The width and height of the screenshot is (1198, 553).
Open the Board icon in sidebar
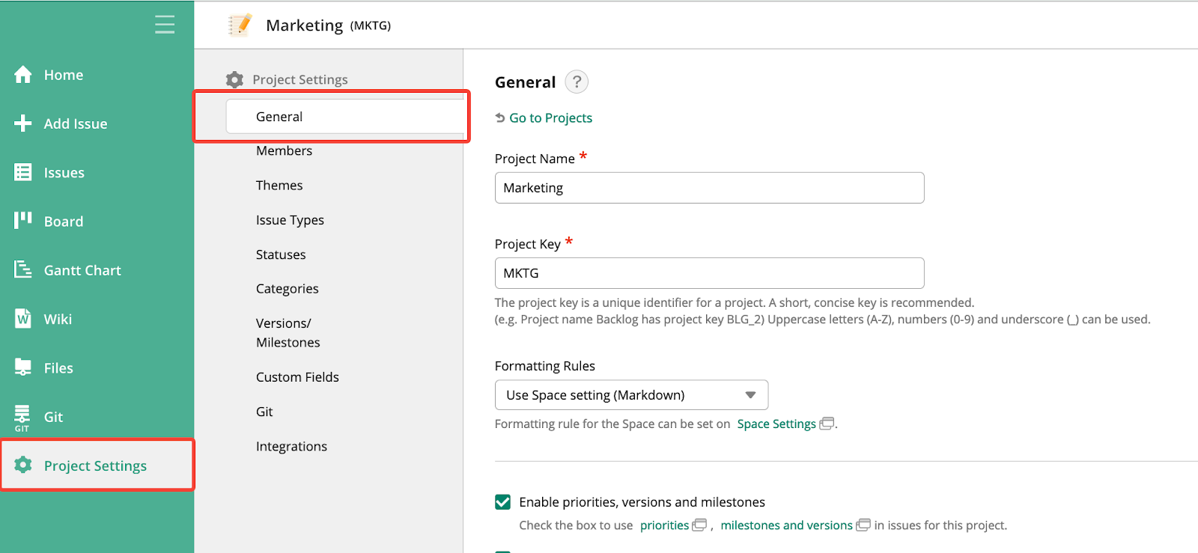23,220
